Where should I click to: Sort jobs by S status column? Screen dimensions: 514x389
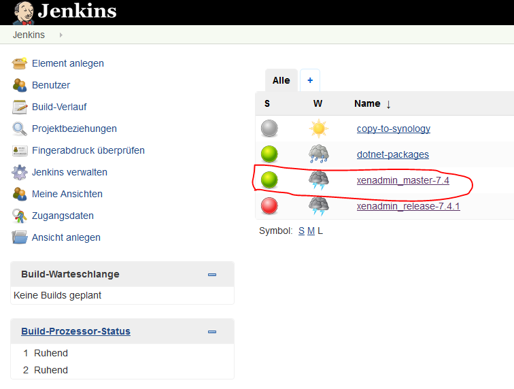click(267, 103)
